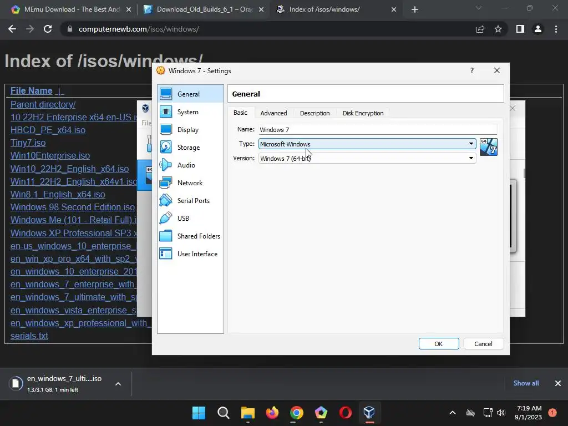The image size is (568, 426).
Task: Open the Type dropdown Microsoft Windows
Action: coord(367,144)
